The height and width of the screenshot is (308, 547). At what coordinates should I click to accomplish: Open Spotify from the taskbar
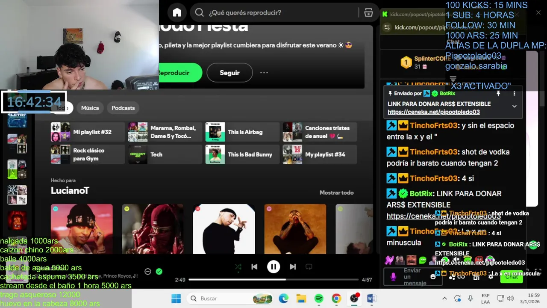pyautogui.click(x=319, y=299)
